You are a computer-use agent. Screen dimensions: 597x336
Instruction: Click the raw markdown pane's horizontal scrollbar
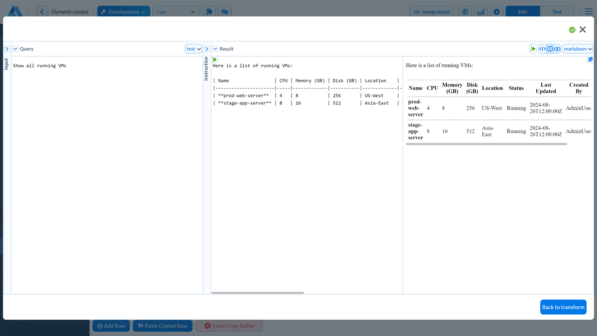[x=258, y=293]
